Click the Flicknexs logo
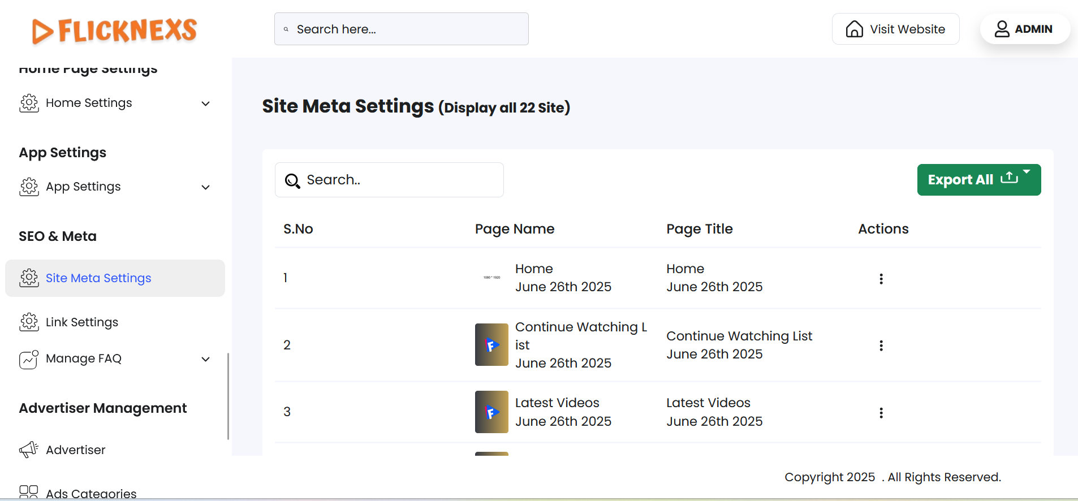 pyautogui.click(x=115, y=31)
